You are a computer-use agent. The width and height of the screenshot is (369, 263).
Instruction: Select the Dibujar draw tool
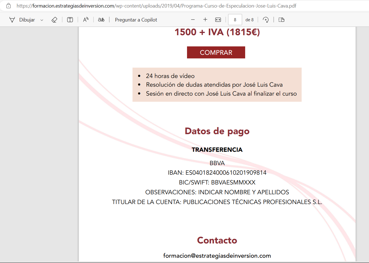point(22,20)
